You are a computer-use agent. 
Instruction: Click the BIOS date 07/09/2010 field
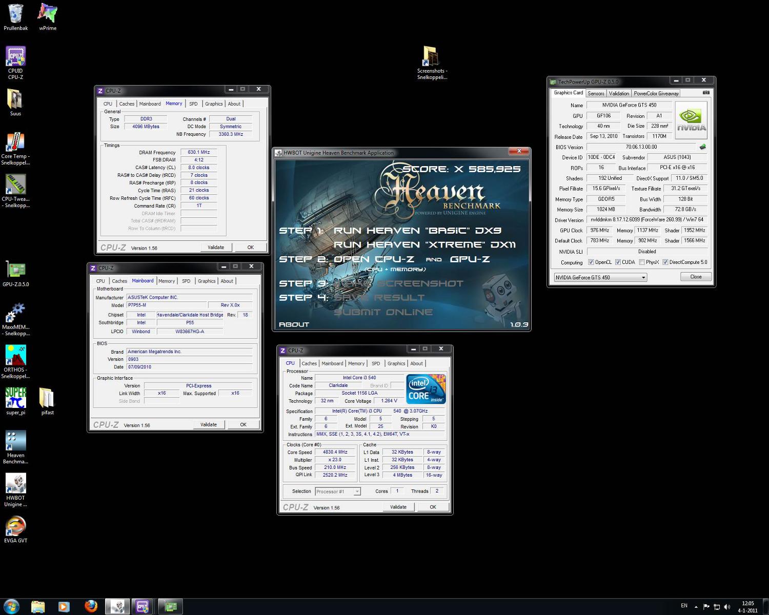[190, 367]
